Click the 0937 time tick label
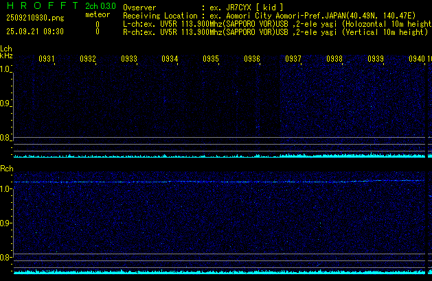432x281 pixels. [x=293, y=60]
